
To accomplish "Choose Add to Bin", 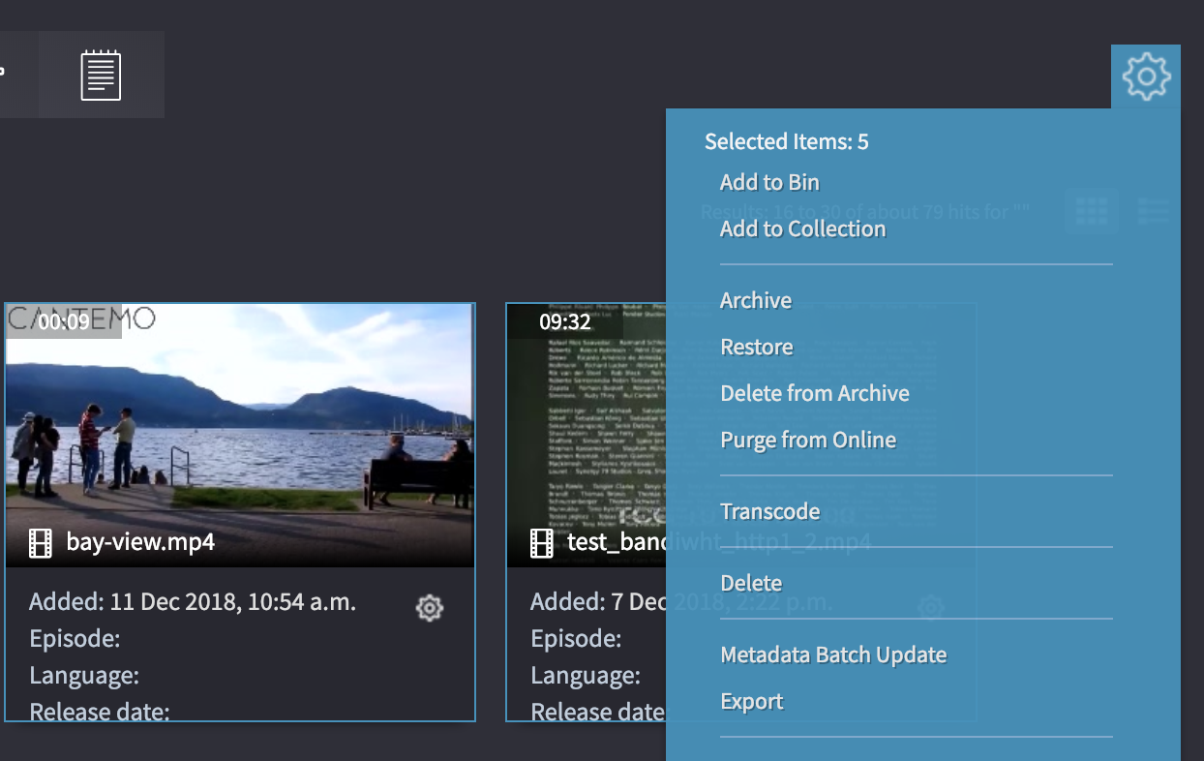I will tap(769, 182).
